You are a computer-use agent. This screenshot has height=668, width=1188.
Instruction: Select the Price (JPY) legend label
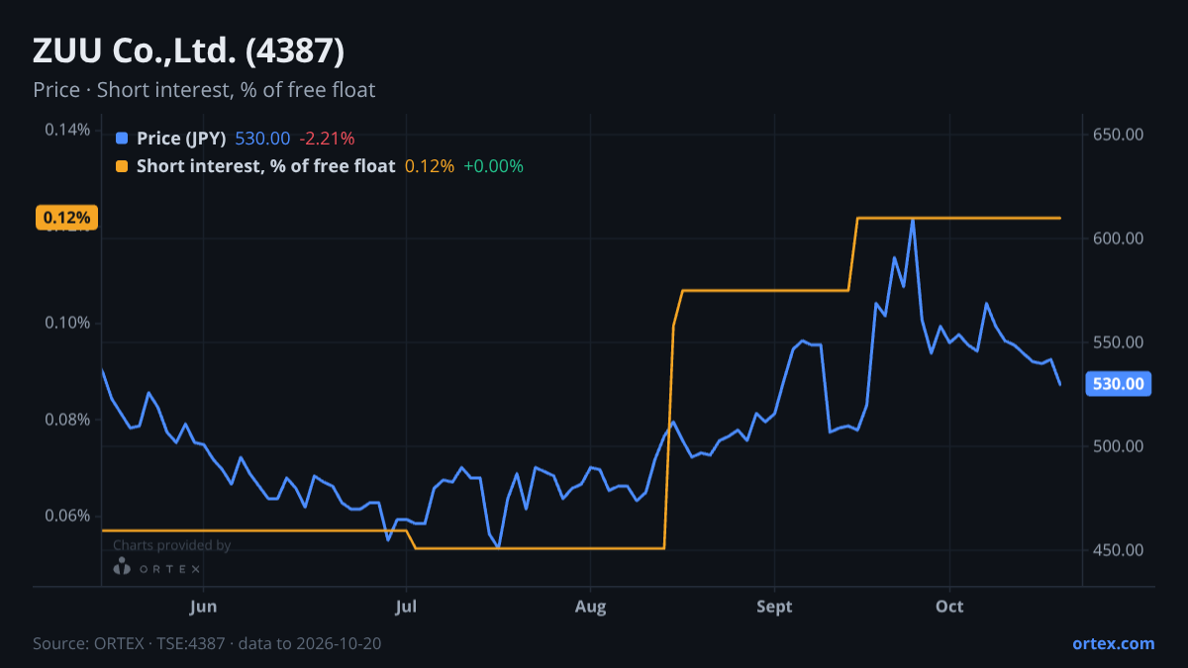tap(181, 138)
